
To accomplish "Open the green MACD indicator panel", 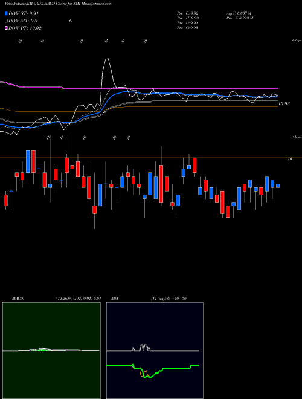I will point(51,351).
